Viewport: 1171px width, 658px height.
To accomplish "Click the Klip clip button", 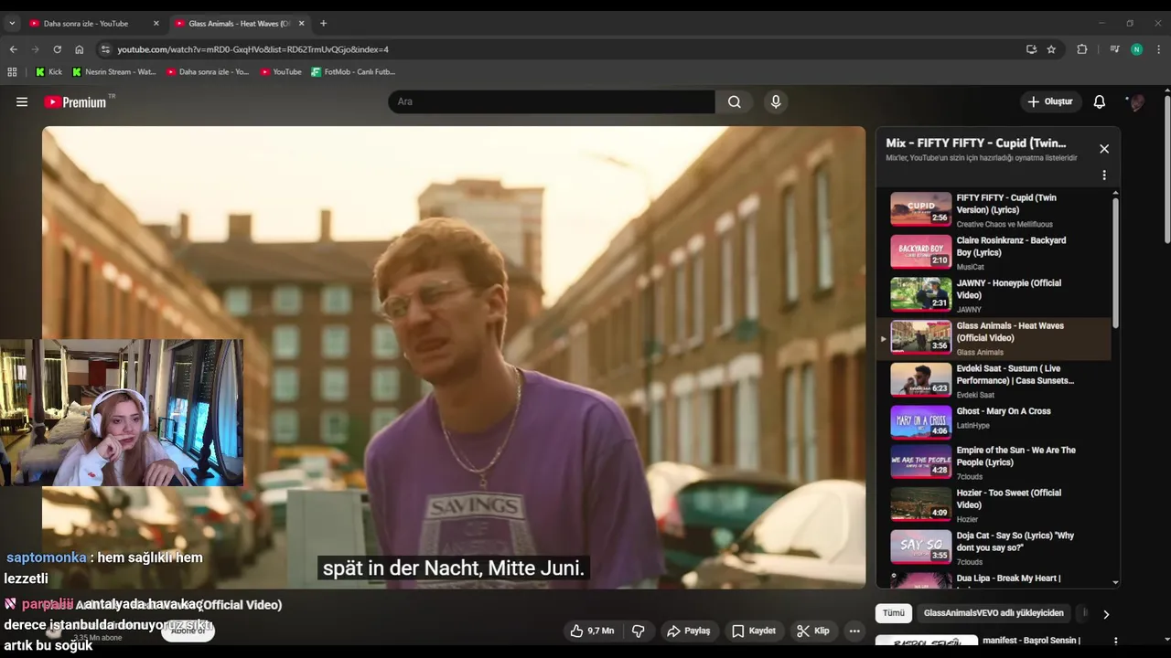I will click(x=812, y=631).
